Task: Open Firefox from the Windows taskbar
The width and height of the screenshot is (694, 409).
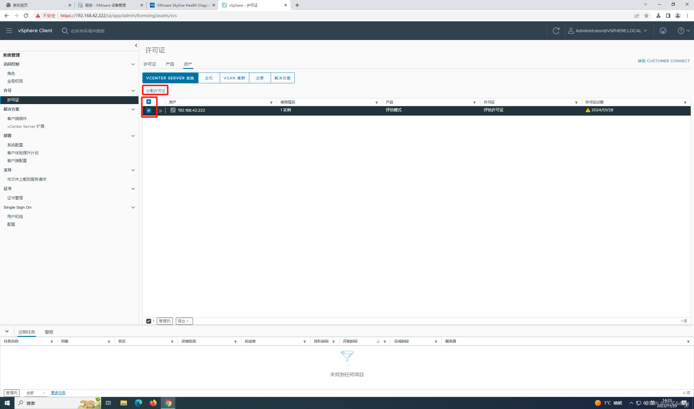Action: click(153, 403)
